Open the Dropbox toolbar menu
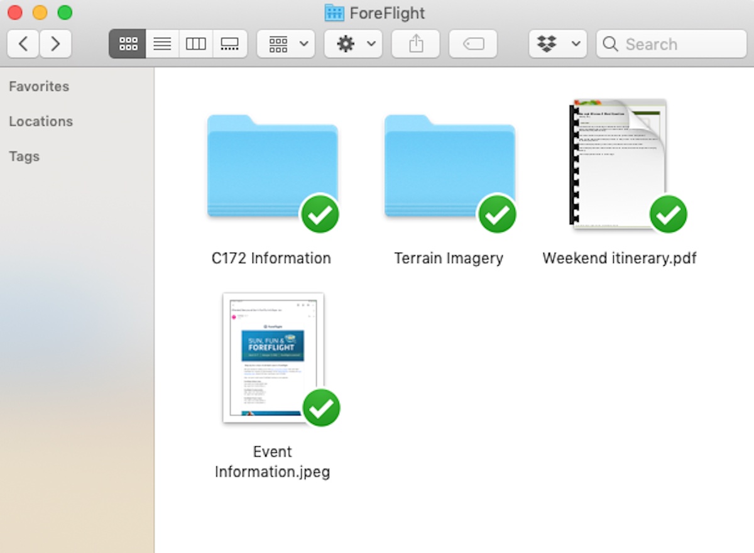Viewport: 754px width, 553px height. [x=557, y=44]
